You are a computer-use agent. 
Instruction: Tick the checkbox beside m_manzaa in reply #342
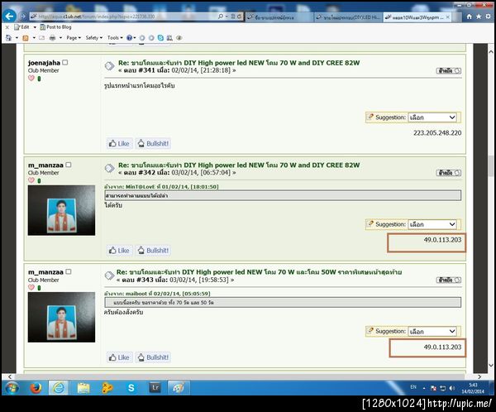[x=69, y=165]
